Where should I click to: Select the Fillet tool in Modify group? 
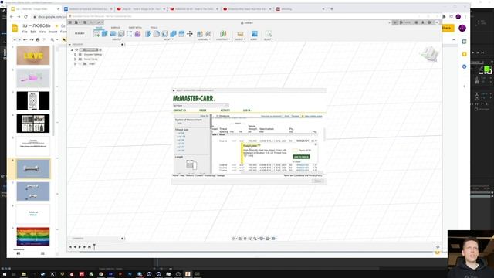157,34
